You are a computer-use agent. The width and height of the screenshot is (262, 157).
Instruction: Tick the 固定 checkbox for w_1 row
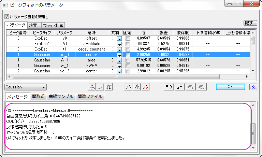pyautogui.click(x=128, y=66)
